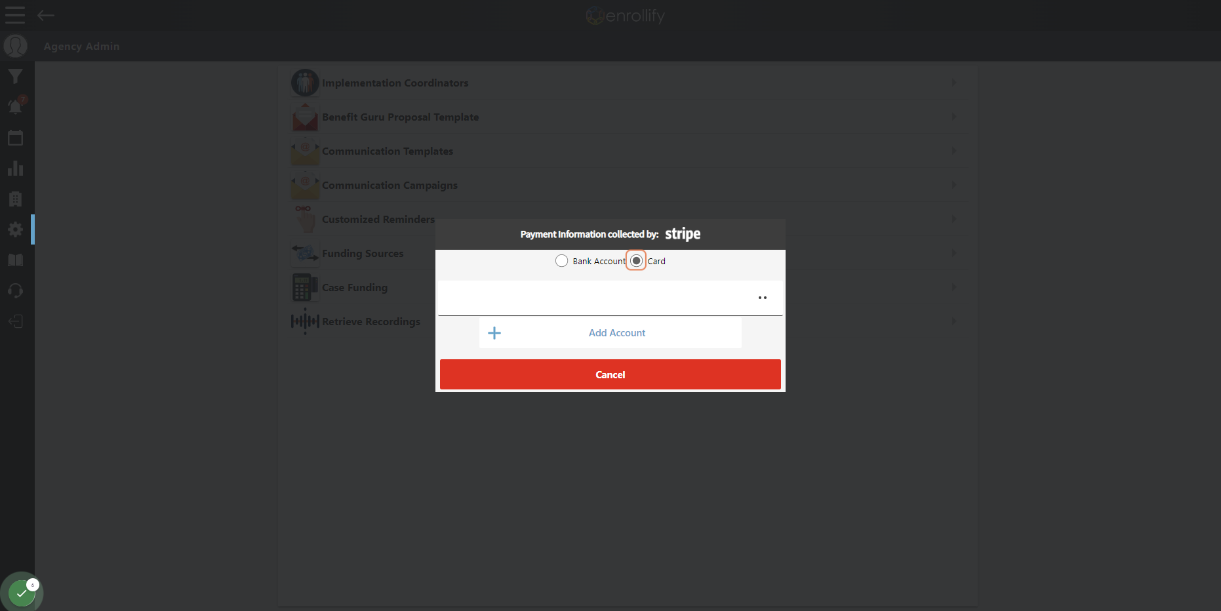Click the Customized Reminders text

(x=378, y=219)
